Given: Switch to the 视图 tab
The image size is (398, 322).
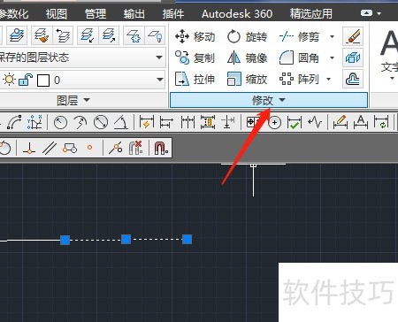Looking at the screenshot, I should pos(57,13).
